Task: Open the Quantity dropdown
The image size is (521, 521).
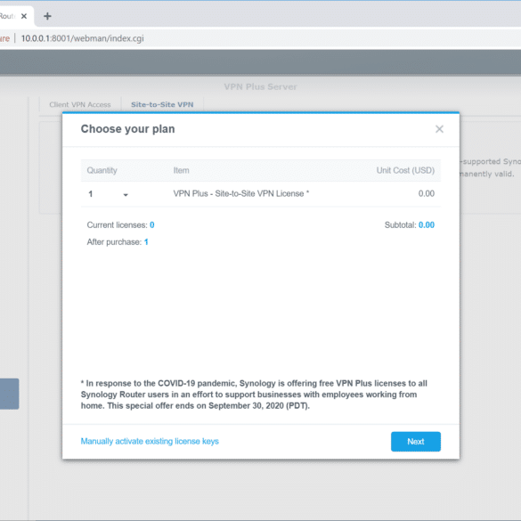Action: [x=109, y=194]
